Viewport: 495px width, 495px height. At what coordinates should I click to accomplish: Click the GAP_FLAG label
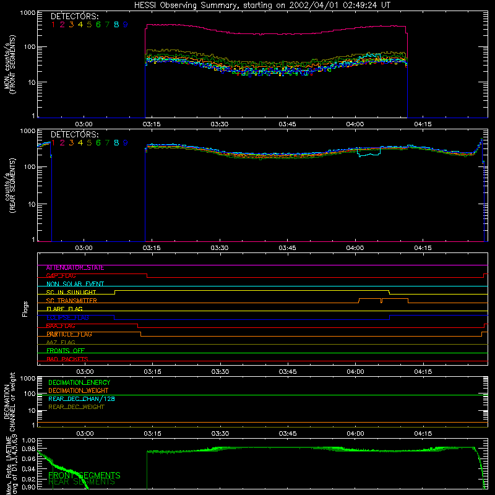tap(61, 276)
